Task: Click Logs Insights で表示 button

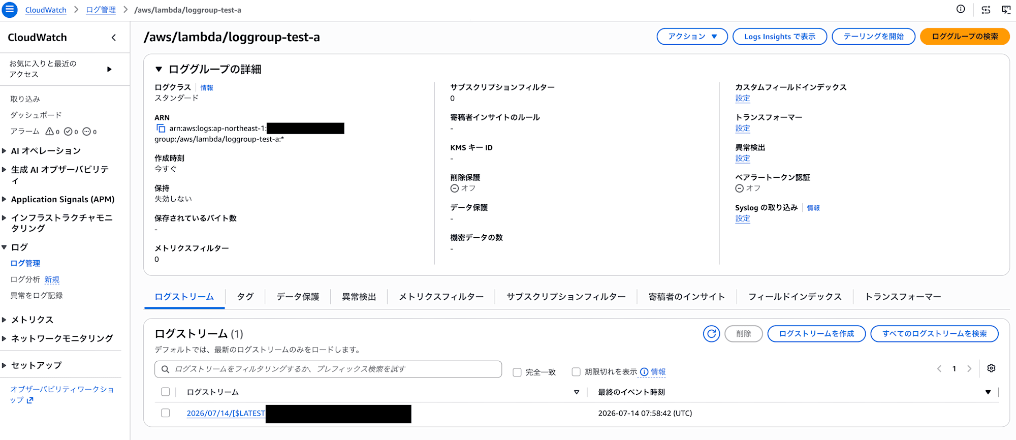Action: (780, 37)
